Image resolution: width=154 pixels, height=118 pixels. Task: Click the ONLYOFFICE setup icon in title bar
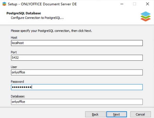pos(4,4)
